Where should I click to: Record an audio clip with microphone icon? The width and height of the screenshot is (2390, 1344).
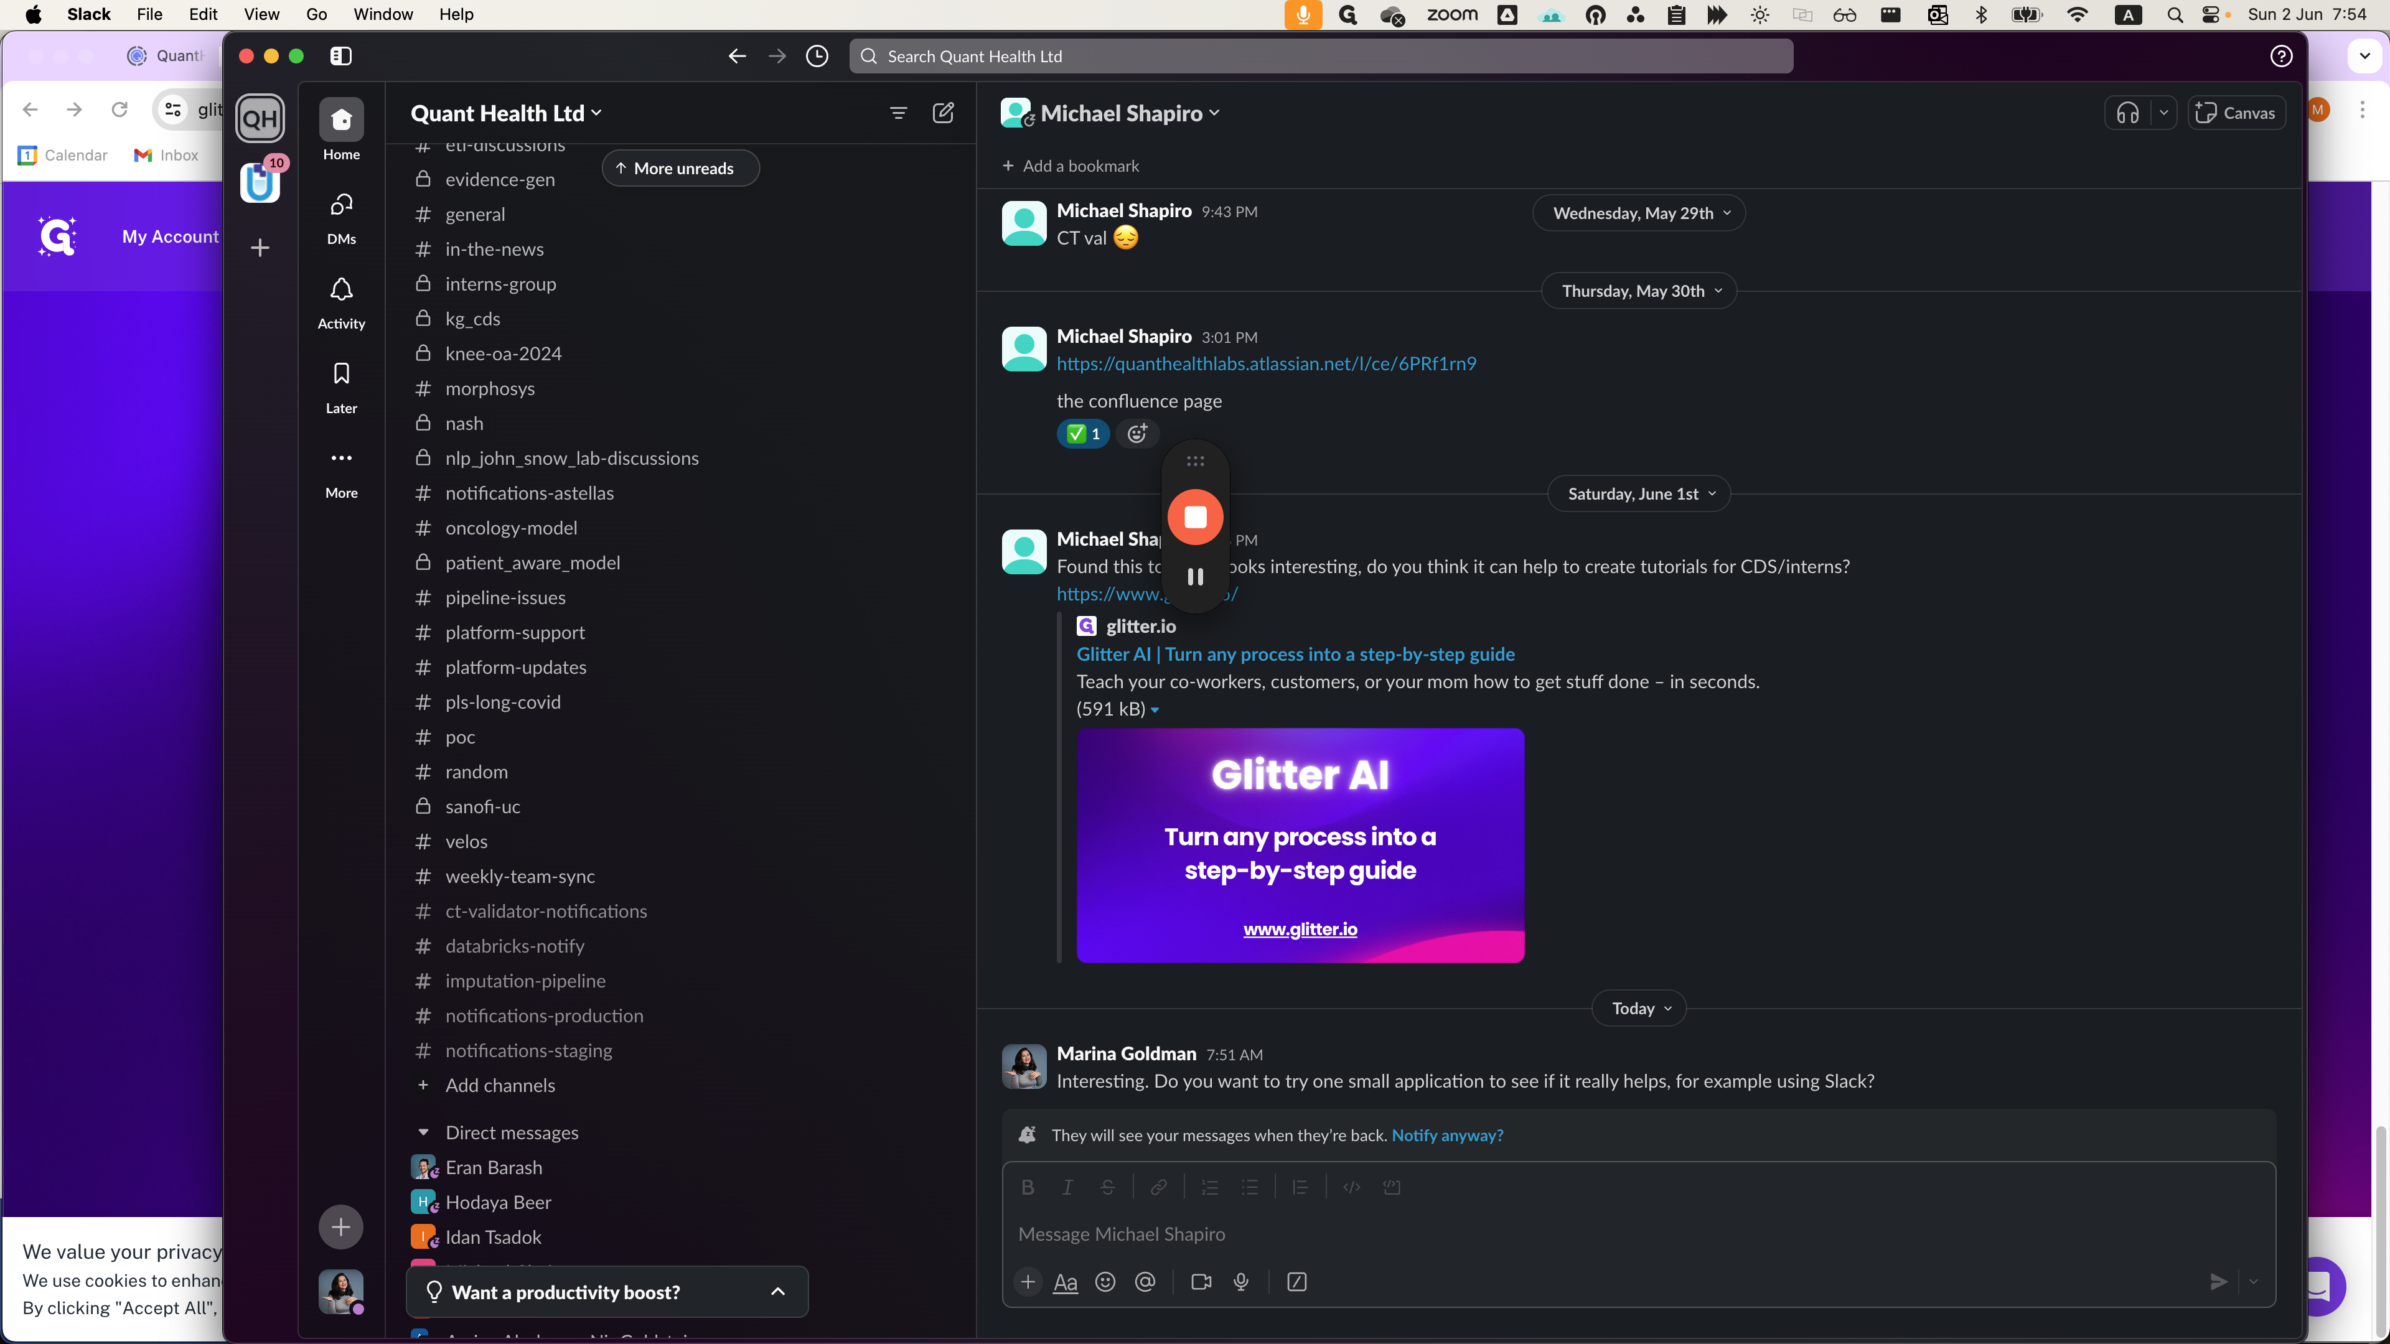(1240, 1282)
